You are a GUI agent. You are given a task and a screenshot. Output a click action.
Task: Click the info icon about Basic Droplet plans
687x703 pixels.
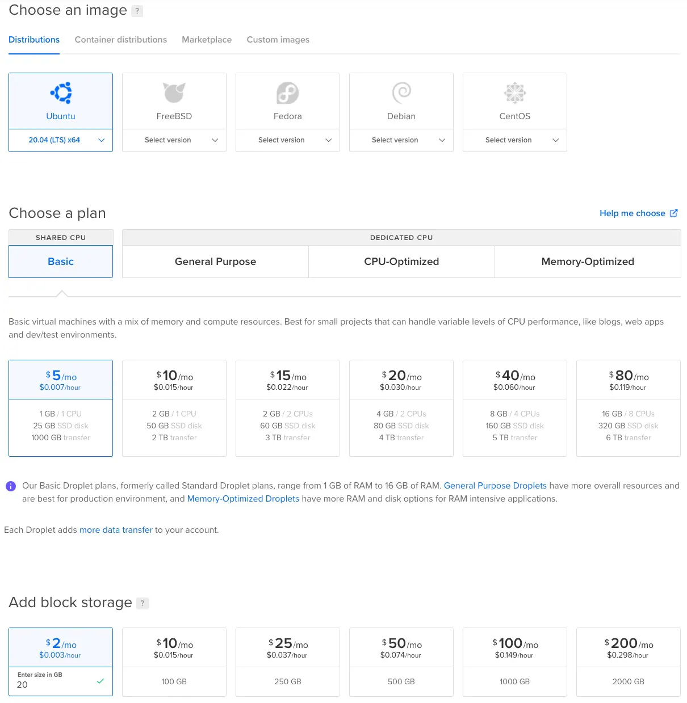(x=10, y=486)
